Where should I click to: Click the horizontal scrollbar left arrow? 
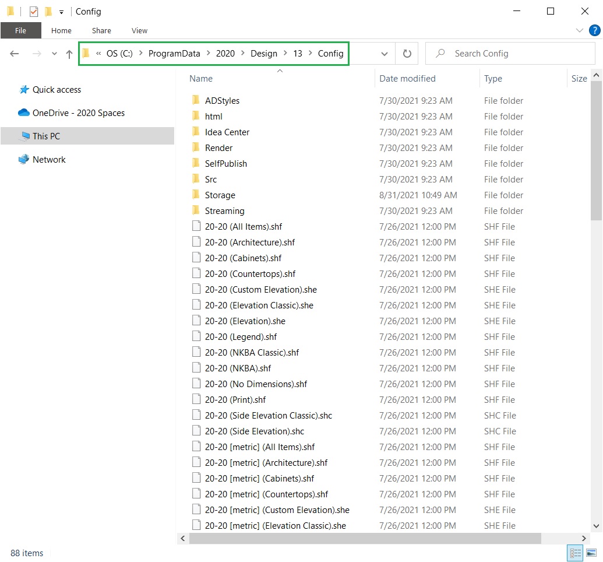pyautogui.click(x=183, y=538)
